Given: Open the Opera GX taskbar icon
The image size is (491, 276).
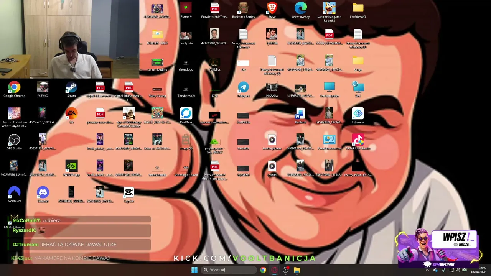Looking at the screenshot, I should (x=274, y=270).
